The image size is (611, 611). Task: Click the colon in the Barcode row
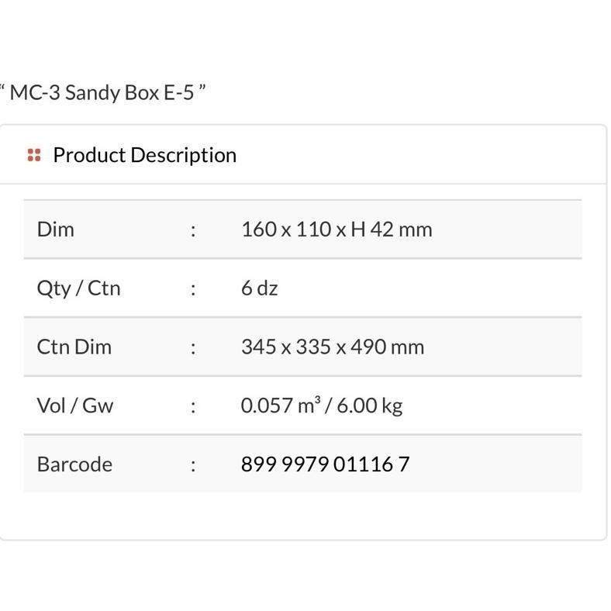click(x=193, y=464)
